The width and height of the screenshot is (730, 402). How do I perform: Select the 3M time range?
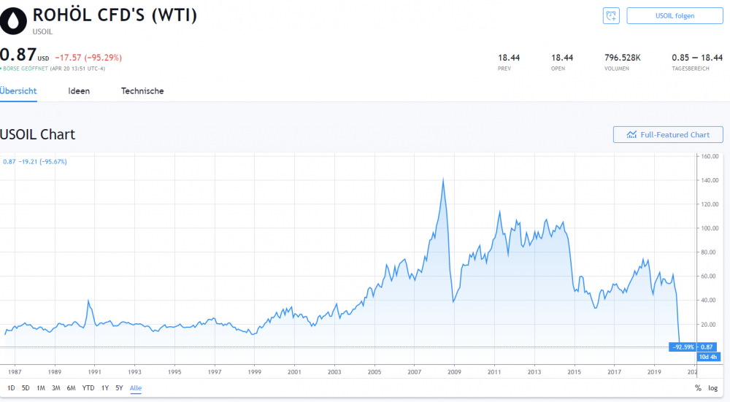[56, 388]
